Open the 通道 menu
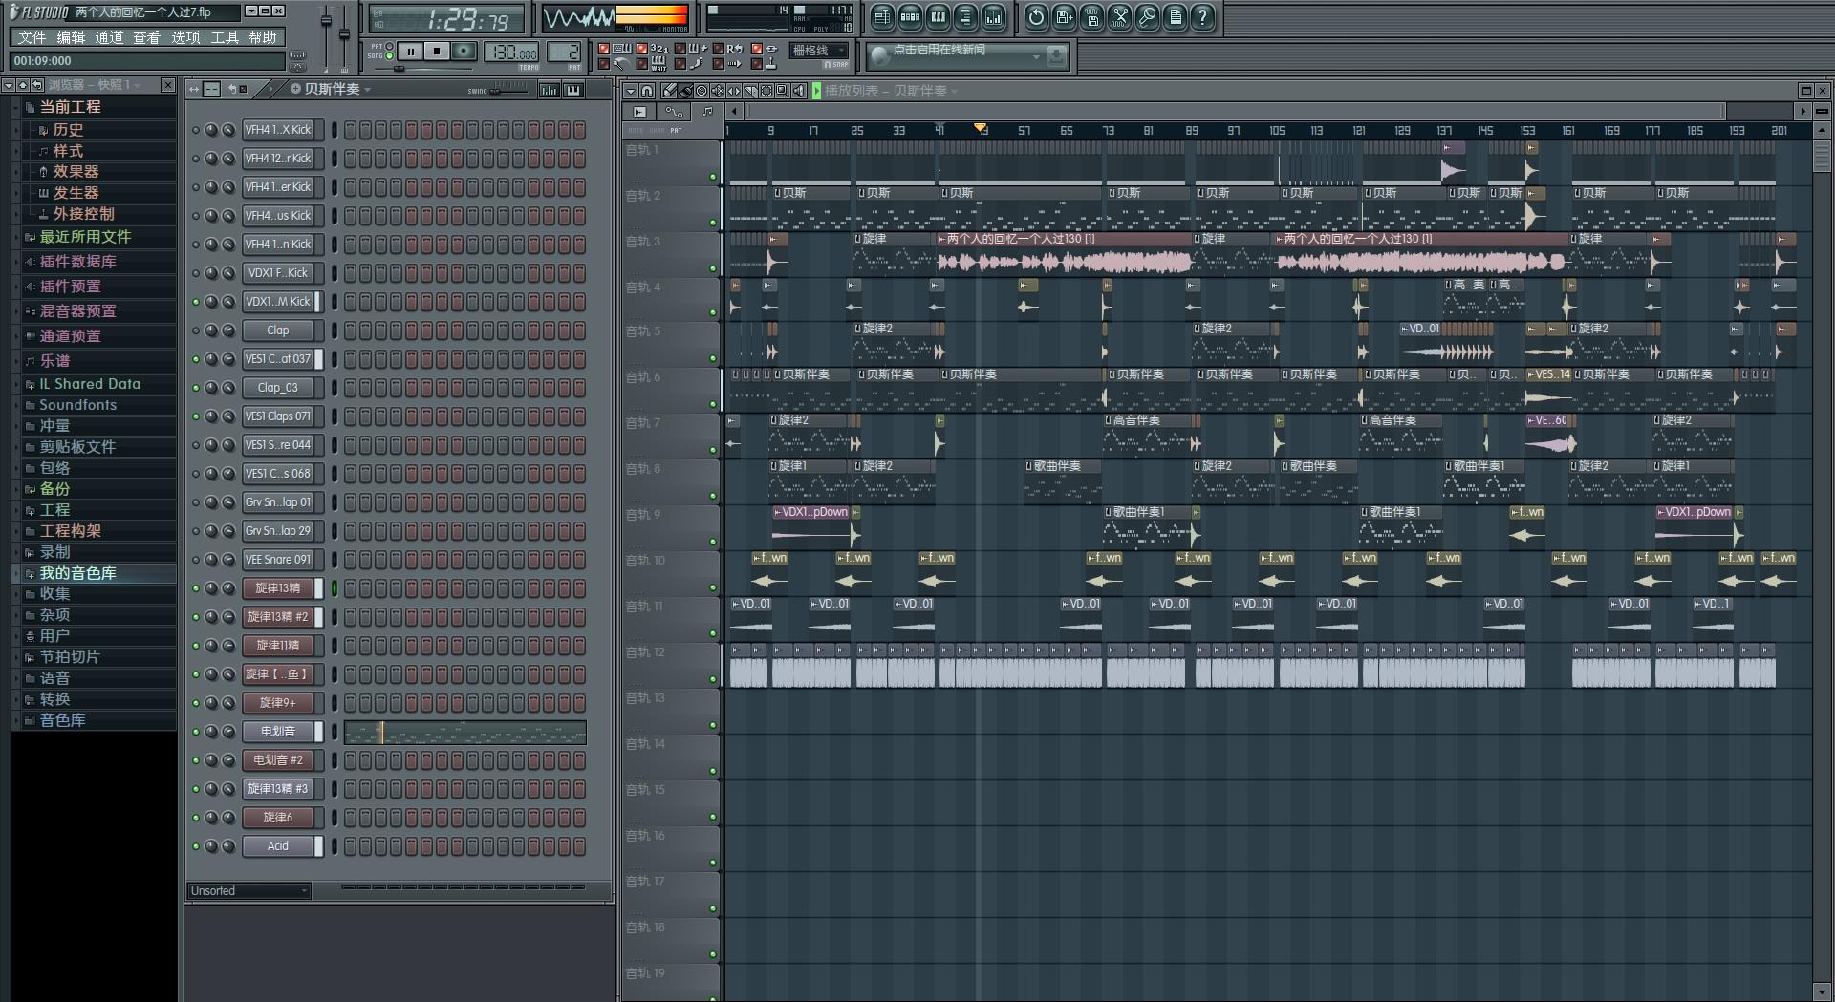The height and width of the screenshot is (1002, 1835). click(109, 37)
